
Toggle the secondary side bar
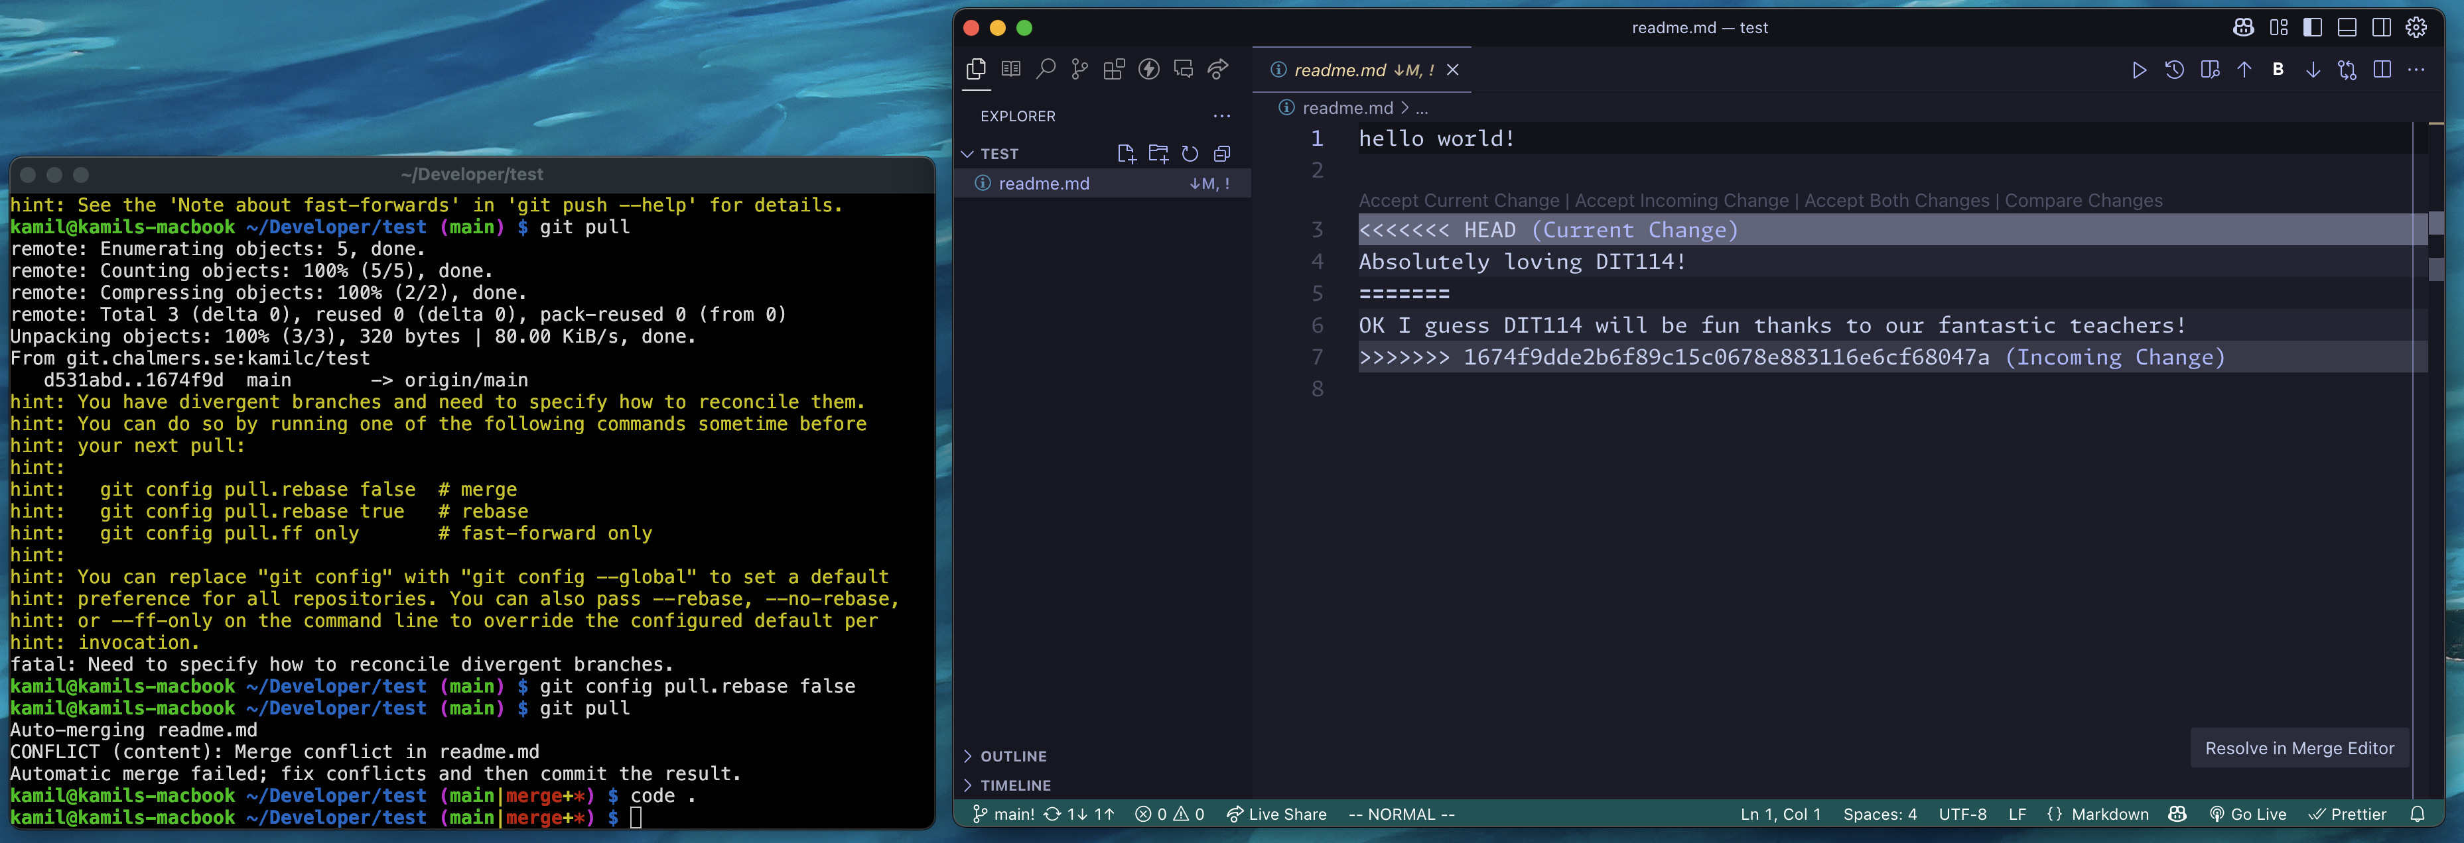2381,28
